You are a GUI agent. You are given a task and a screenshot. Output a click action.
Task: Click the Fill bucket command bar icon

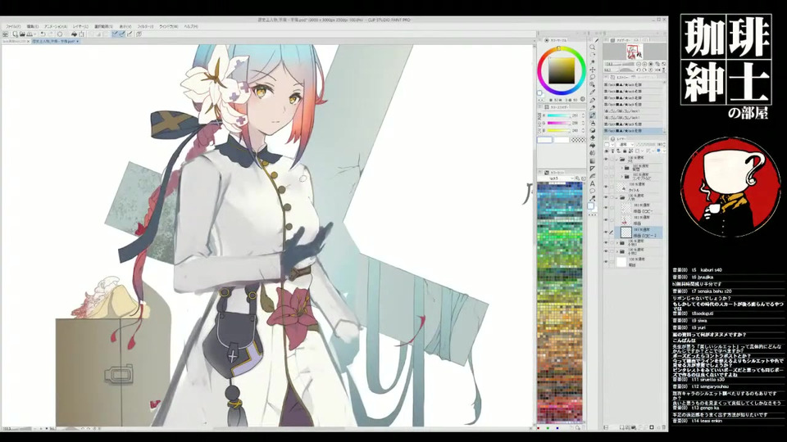74,34
